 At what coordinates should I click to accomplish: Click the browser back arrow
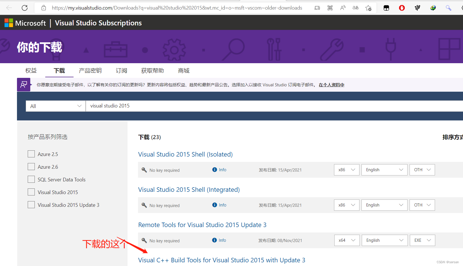[9, 8]
